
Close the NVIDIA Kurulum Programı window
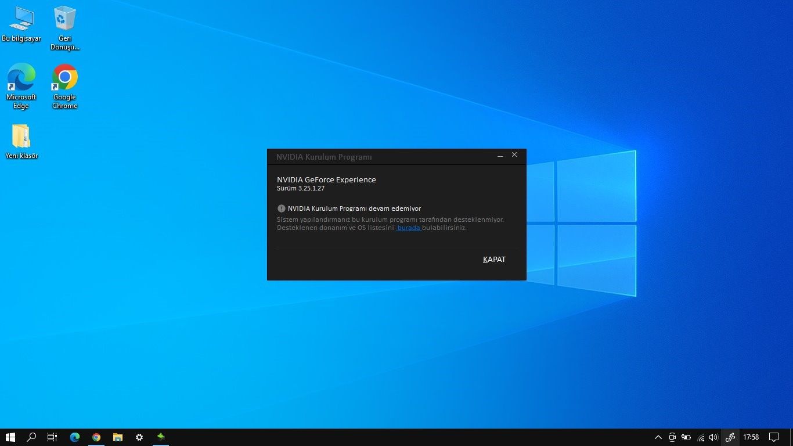[x=514, y=155]
